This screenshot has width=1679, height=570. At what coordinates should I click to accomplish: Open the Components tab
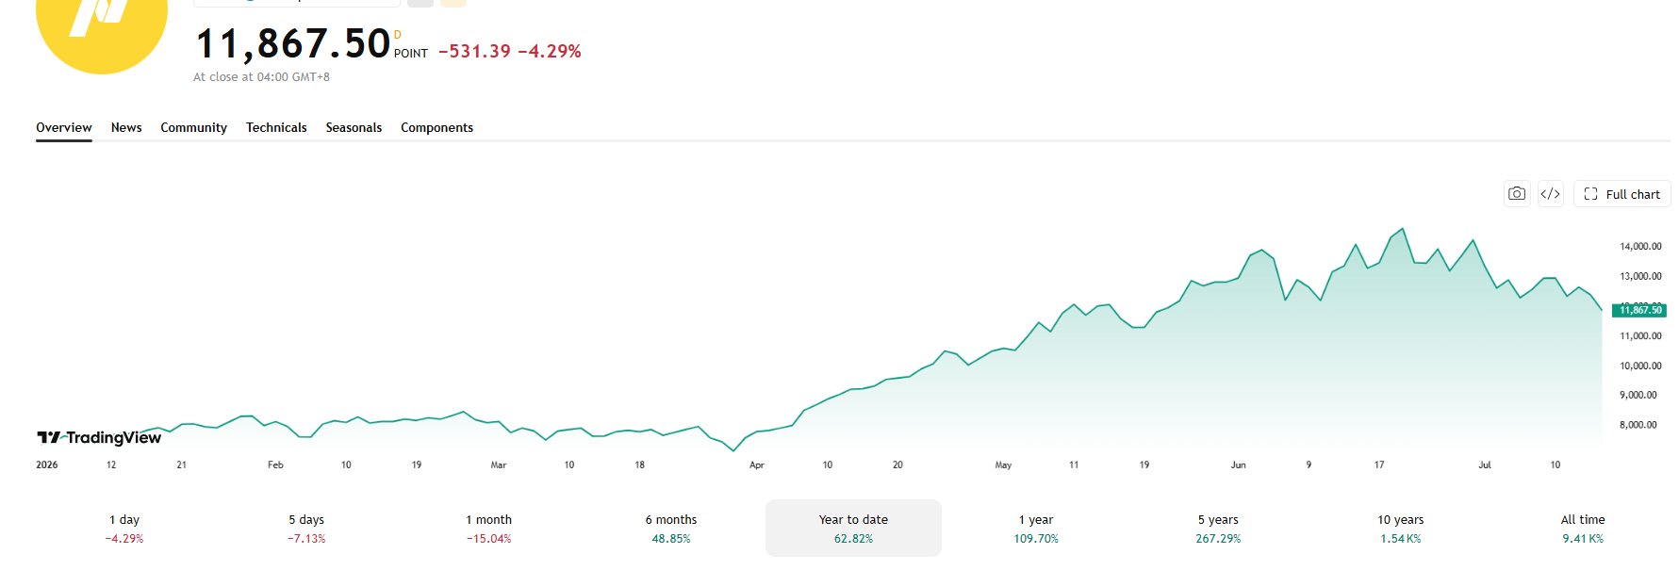[x=436, y=127]
